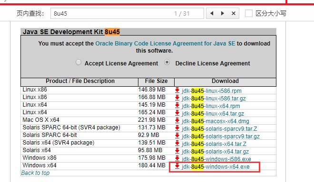Click download arrow icon for linux-i586.tar.gz

[x=177, y=98]
